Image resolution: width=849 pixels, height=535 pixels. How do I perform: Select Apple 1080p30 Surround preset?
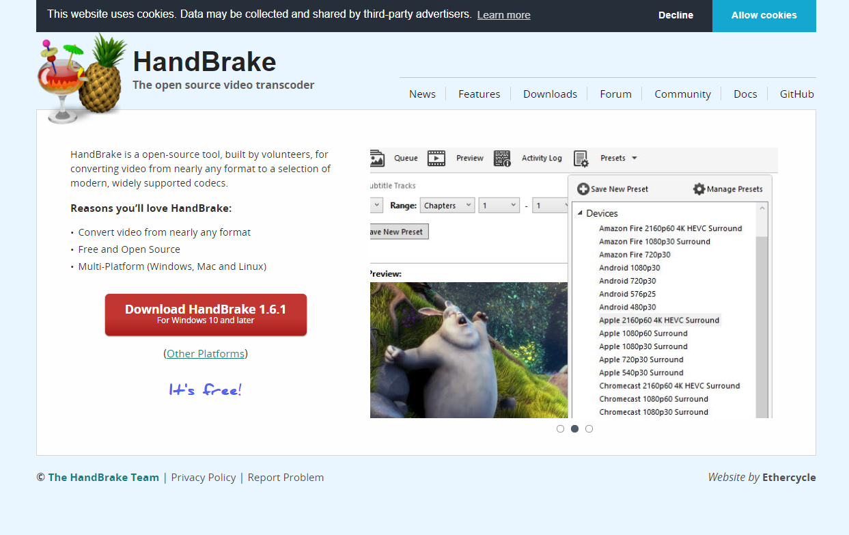tap(643, 346)
